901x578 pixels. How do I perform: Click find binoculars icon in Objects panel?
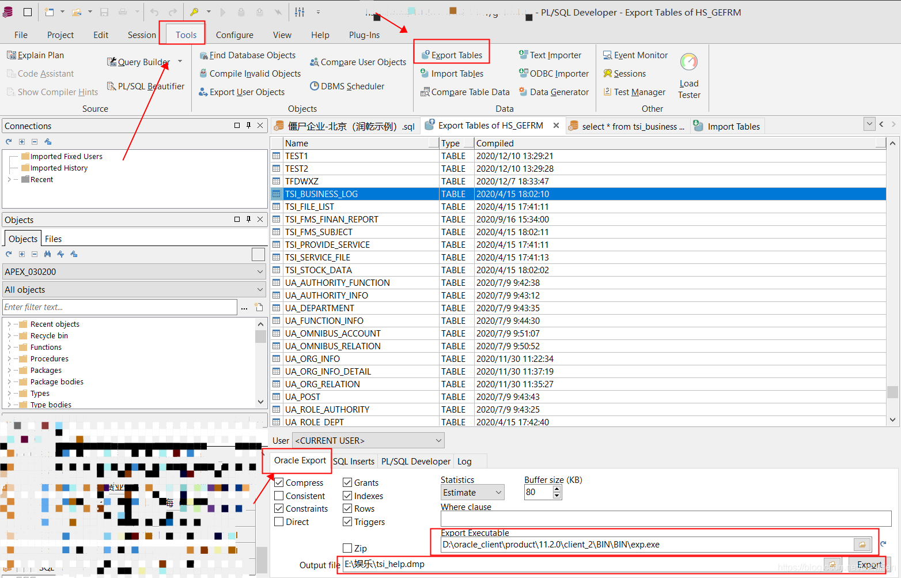[x=47, y=254]
